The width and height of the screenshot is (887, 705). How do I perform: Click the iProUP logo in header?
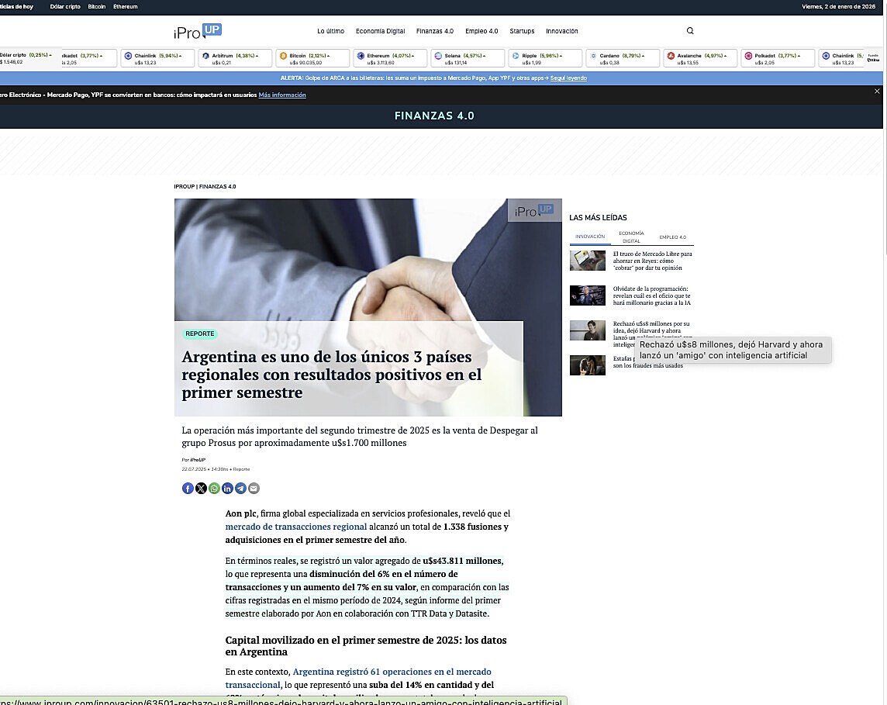(x=198, y=31)
